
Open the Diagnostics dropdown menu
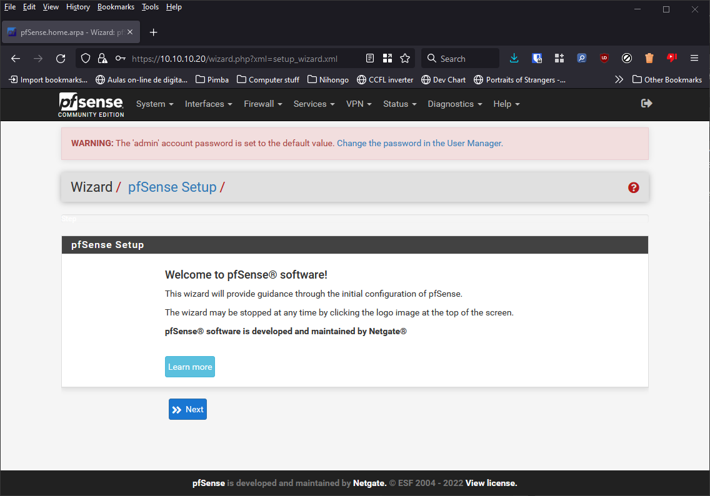[x=454, y=104]
